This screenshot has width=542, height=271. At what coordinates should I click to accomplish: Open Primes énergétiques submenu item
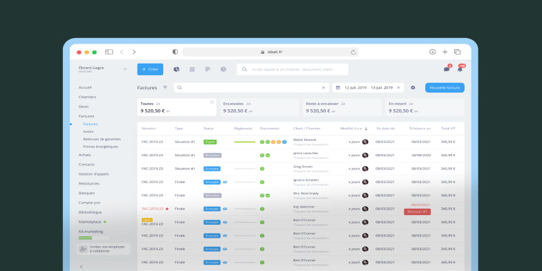point(101,147)
